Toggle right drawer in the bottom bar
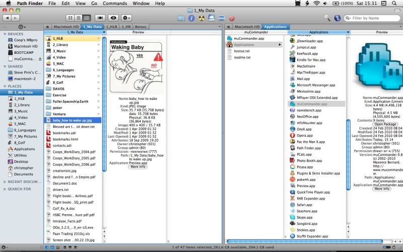The width and height of the screenshot is (403, 252). 76,247
